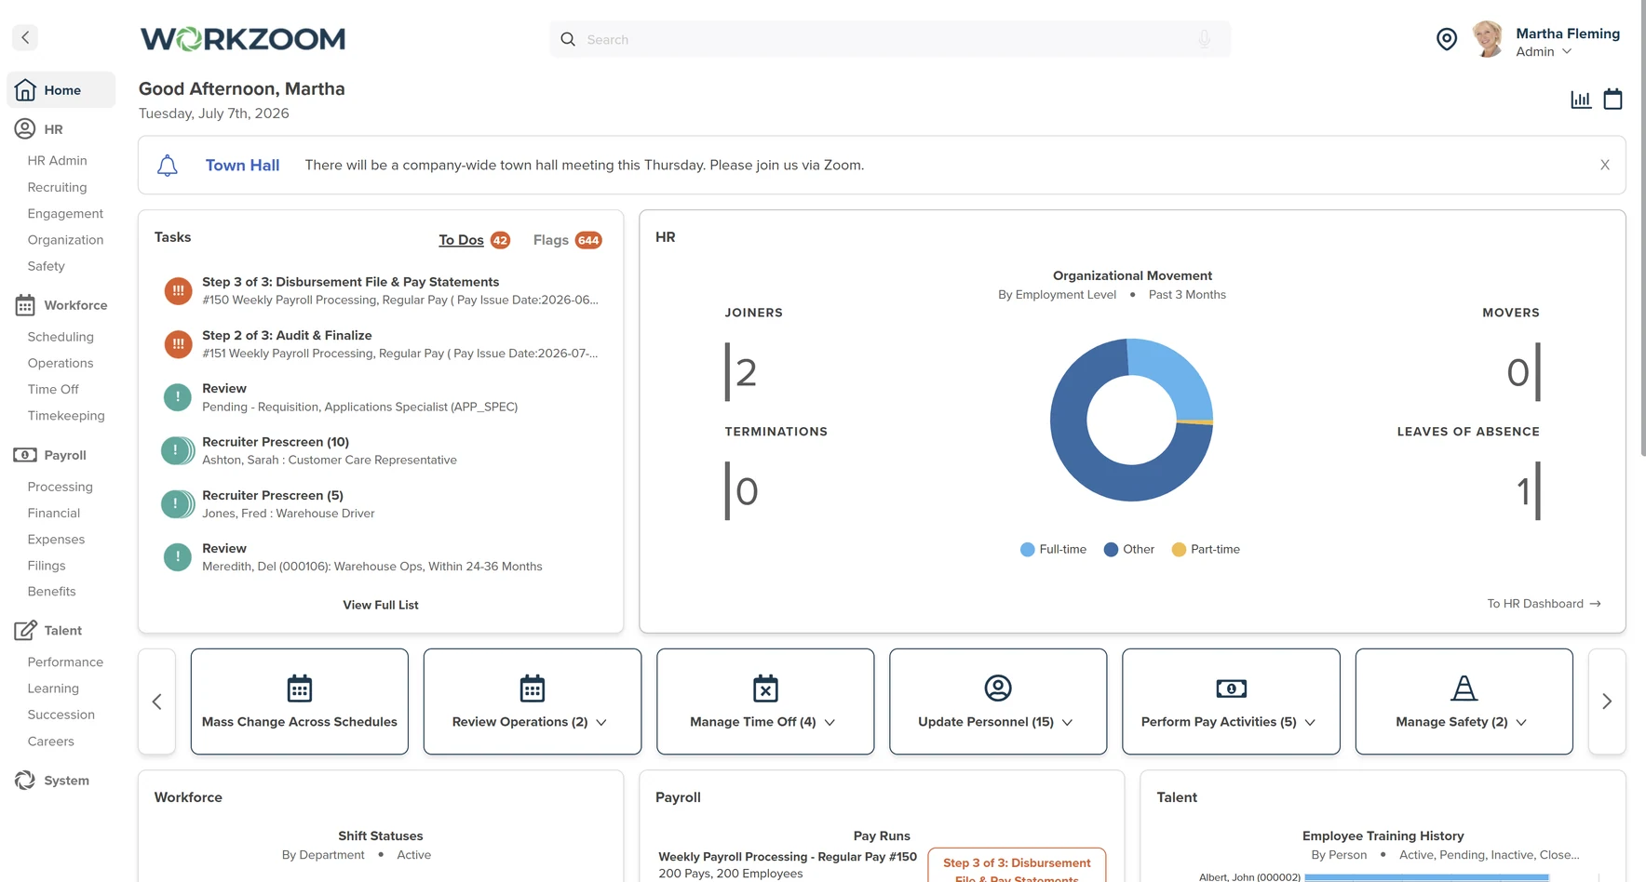Click red alert icon for Step 3 of 3 task

coord(178,291)
